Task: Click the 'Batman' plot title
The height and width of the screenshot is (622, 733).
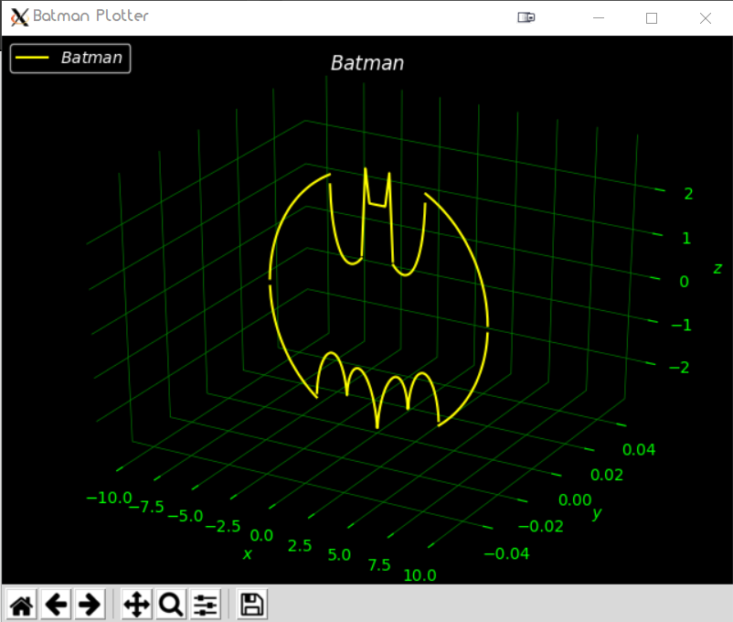Action: 367,63
